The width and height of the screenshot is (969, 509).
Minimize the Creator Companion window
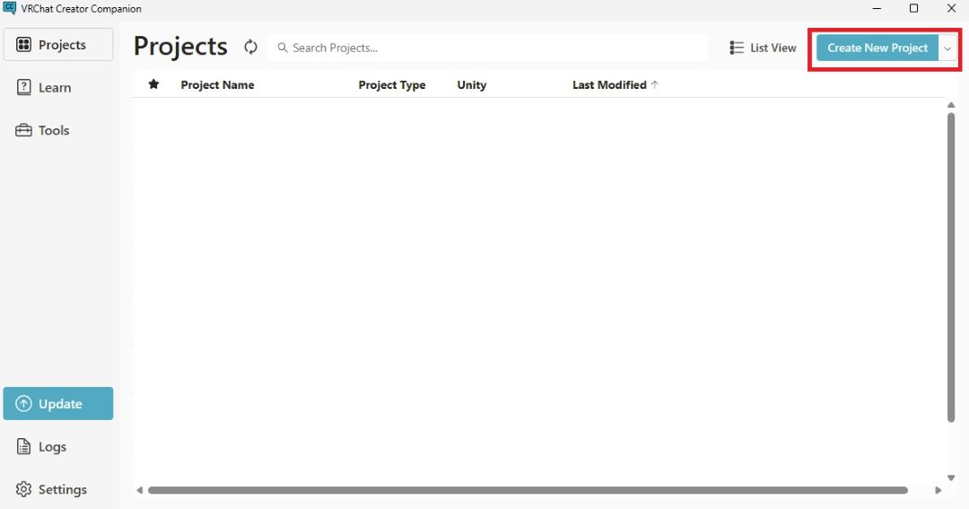tap(877, 8)
